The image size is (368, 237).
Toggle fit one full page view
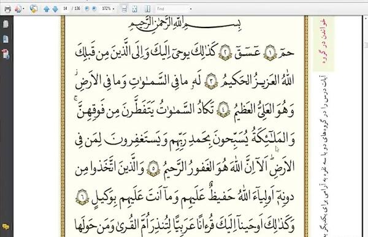click(x=134, y=9)
